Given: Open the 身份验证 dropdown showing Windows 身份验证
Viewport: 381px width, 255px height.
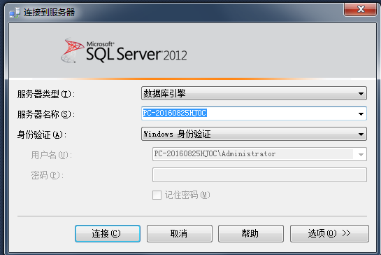Looking at the screenshot, I should (x=254, y=134).
